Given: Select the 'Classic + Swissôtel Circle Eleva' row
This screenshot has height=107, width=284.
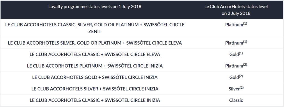Looking at the screenshot, I should click(x=95, y=54).
